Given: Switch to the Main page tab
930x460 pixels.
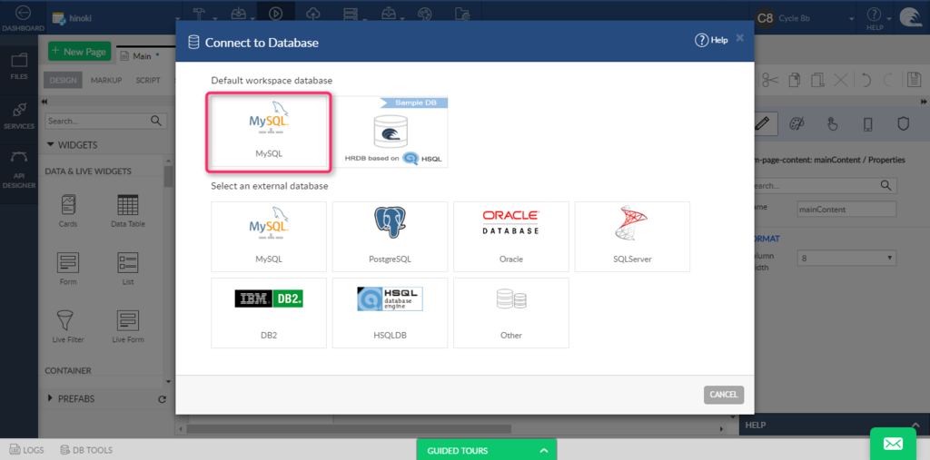Looking at the screenshot, I should (x=140, y=56).
